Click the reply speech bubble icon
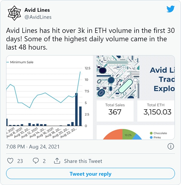 pos(36,161)
